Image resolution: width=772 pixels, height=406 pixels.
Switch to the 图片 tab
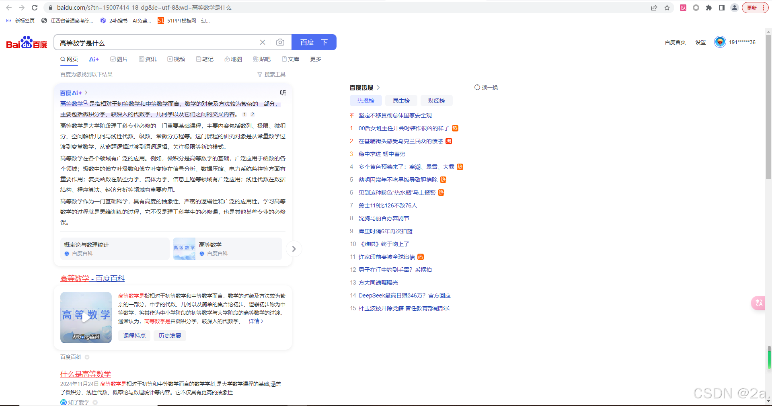click(x=119, y=59)
